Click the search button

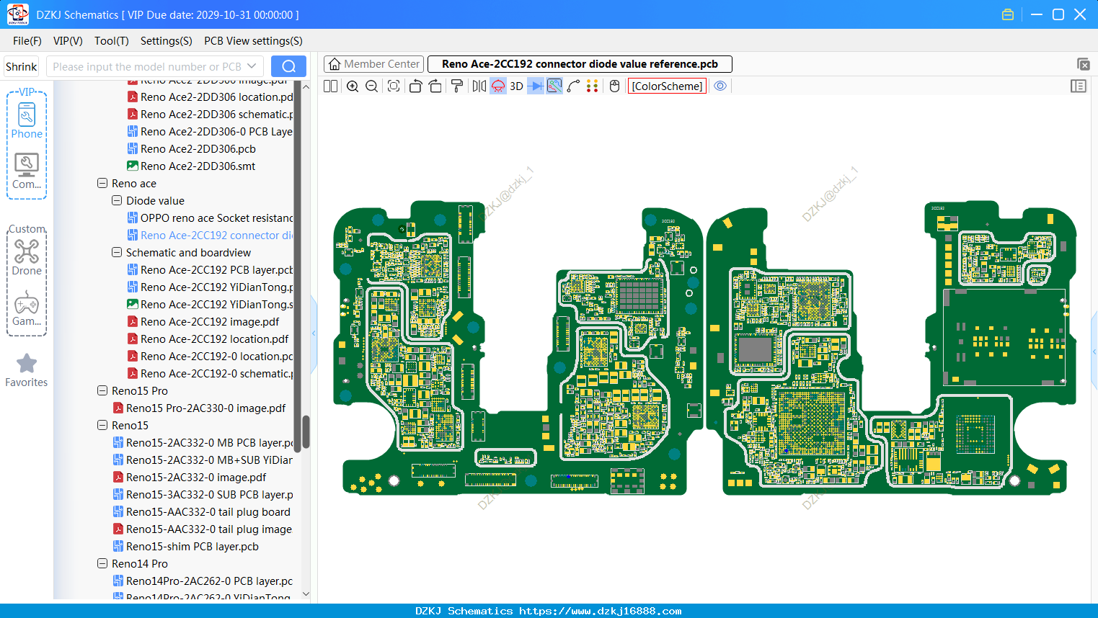pos(288,66)
